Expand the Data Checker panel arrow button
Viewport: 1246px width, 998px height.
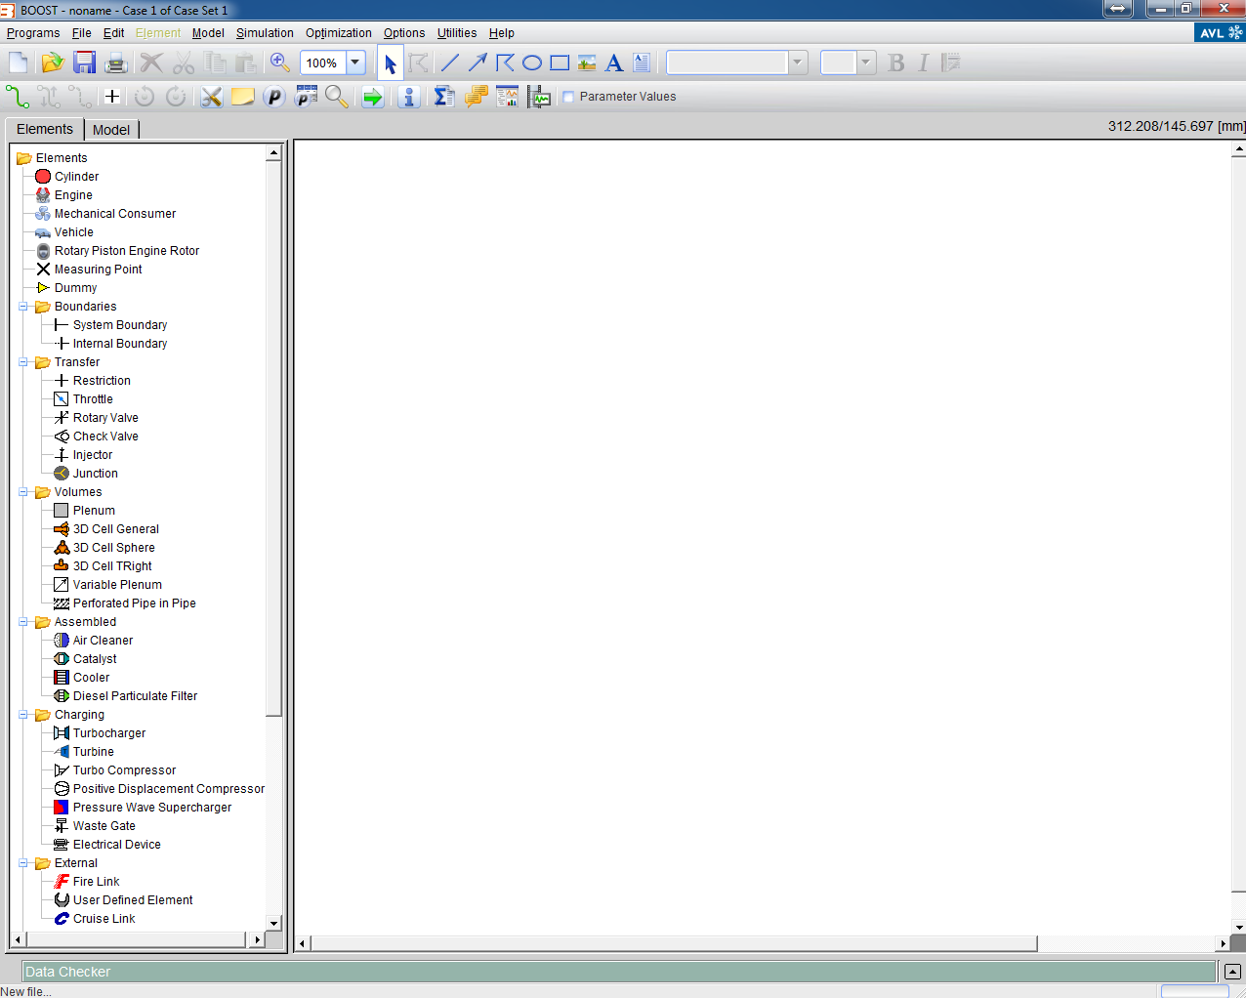click(x=1232, y=972)
